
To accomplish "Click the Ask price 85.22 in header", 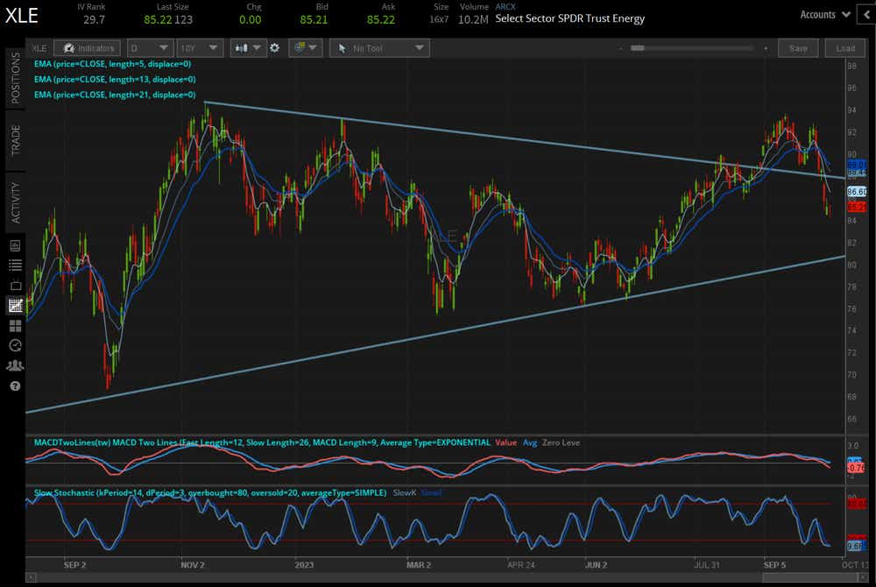I will (380, 19).
